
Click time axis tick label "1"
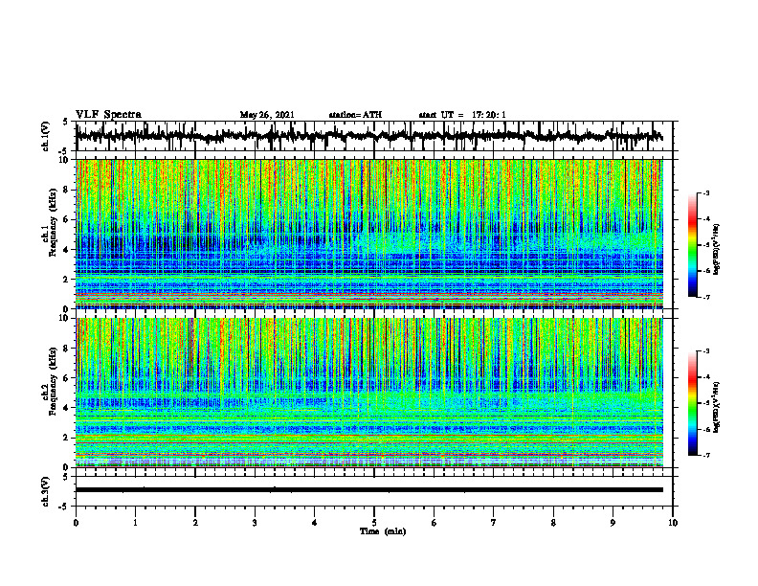[135, 523]
